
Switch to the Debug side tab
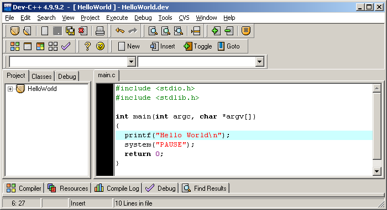click(x=67, y=77)
